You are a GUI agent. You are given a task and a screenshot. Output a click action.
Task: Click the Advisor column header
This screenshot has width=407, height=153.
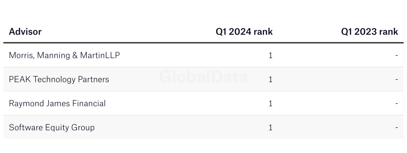click(25, 32)
